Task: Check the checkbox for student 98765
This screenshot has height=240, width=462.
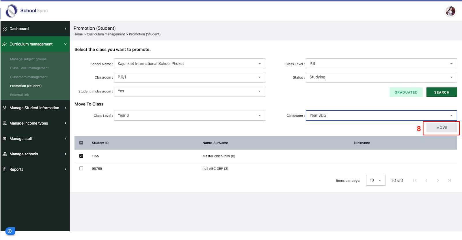Action: (x=81, y=168)
